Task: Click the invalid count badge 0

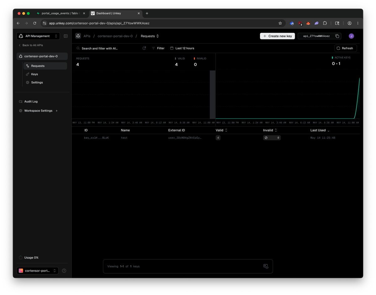Action: [x=272, y=138]
